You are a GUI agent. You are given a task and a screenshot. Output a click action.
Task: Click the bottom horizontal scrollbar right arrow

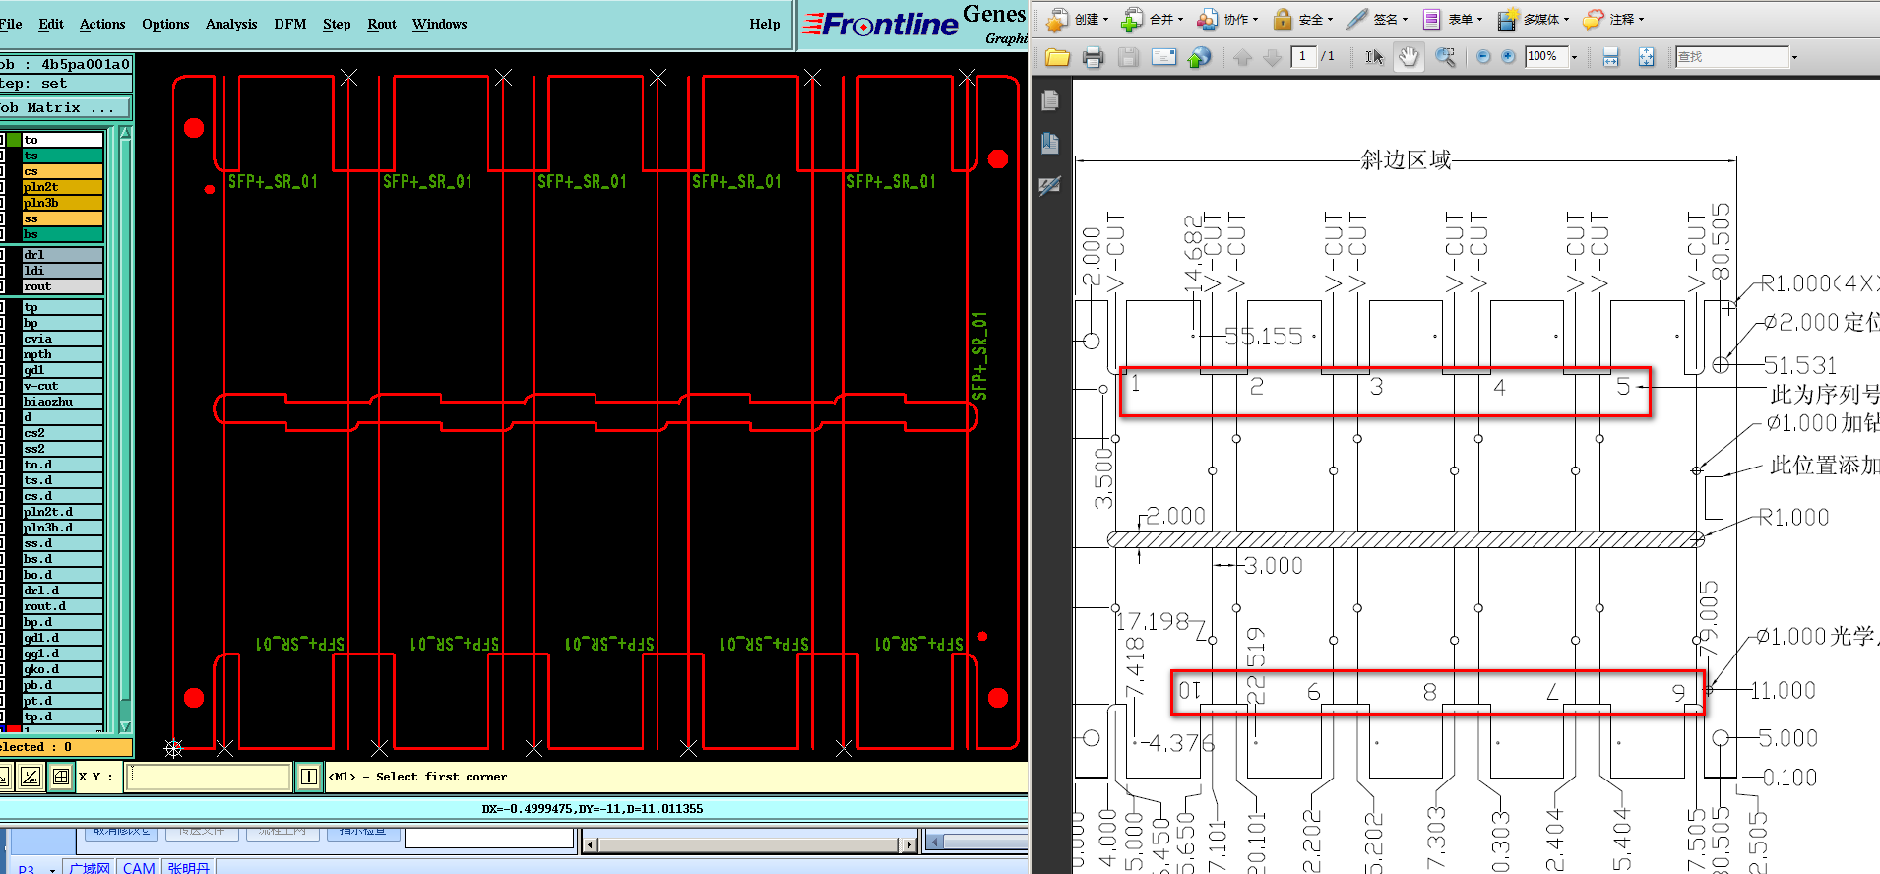click(x=909, y=844)
